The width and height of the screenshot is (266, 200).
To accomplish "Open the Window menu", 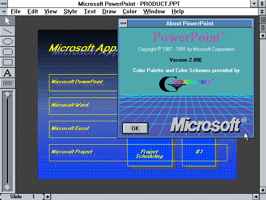I will click(x=154, y=11).
